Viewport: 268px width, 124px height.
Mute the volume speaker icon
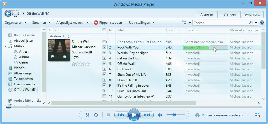tap(160, 115)
